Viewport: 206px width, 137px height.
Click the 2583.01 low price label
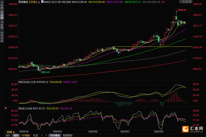click(x=45, y=72)
